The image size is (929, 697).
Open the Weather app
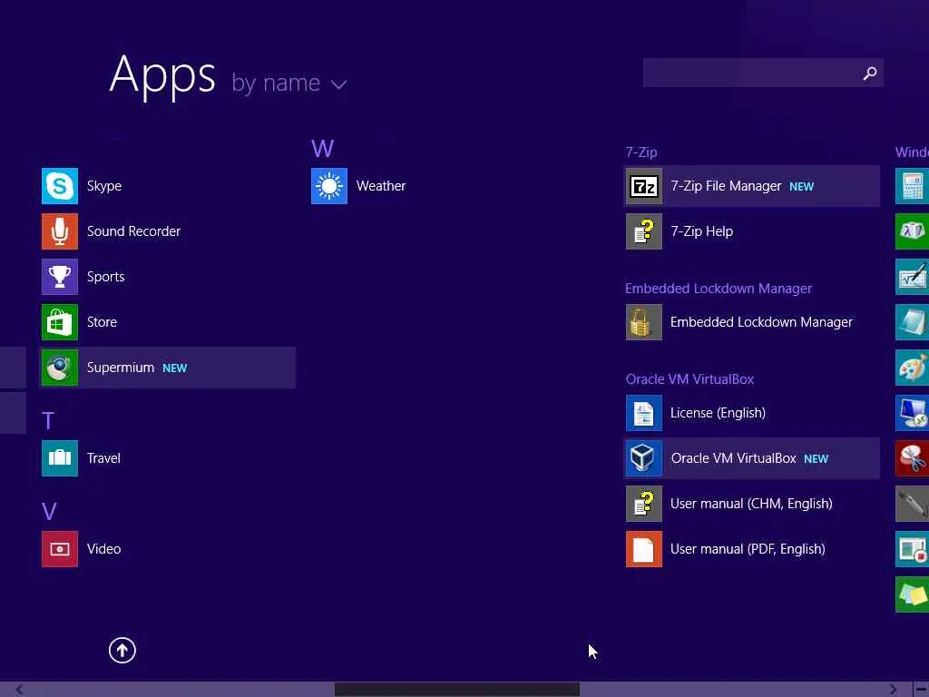tap(437, 186)
